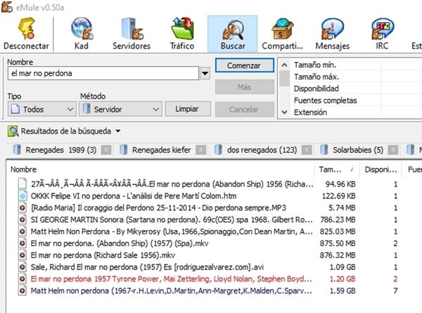This screenshot has width=422, height=313.
Task: Open the Tipo Todos dropdown
Action: click(41, 109)
